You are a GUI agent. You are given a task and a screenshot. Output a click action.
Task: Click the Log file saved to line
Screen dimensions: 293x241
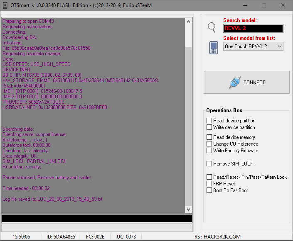pos(52,199)
